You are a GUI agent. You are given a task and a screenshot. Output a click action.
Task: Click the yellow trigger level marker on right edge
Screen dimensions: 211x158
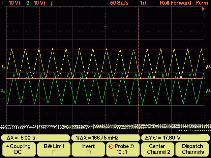[x=208, y=66]
